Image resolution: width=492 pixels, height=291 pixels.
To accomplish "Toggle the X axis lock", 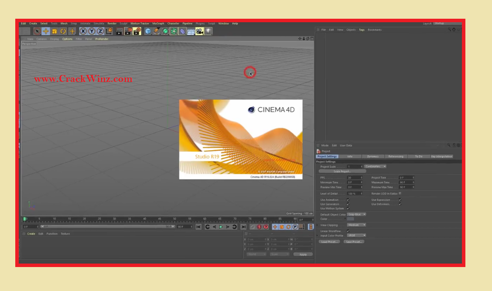I will click(83, 31).
